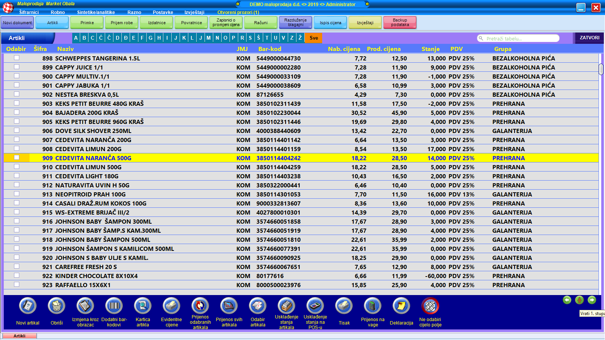Check the RAFFAELLO 15X6X1 row checkbox
Viewport: 605px width, 340px height.
point(17,284)
